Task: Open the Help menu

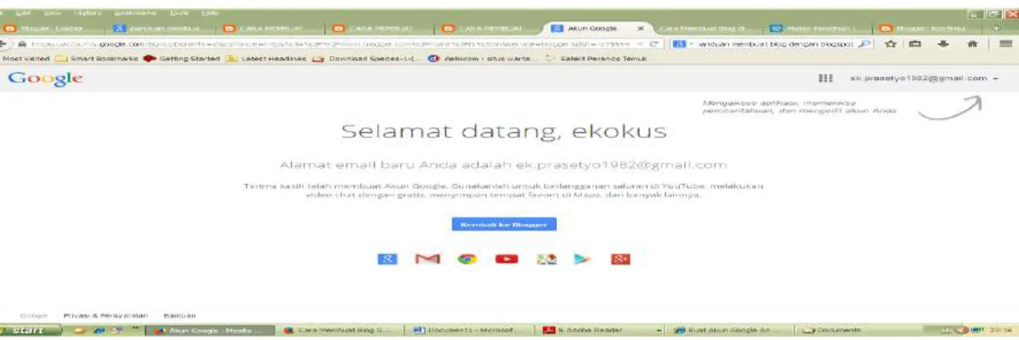Action: [x=209, y=14]
